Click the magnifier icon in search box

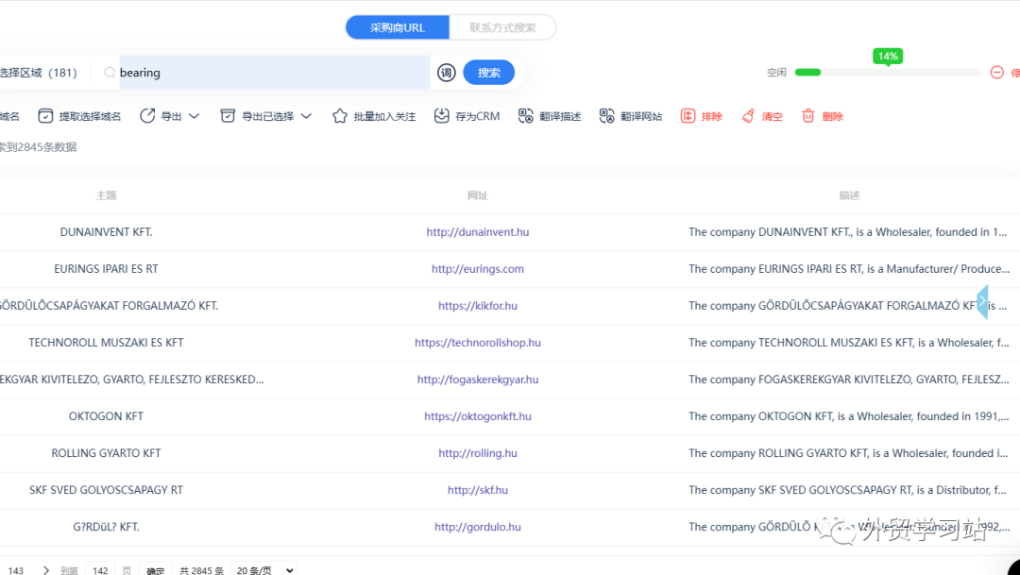tap(110, 72)
